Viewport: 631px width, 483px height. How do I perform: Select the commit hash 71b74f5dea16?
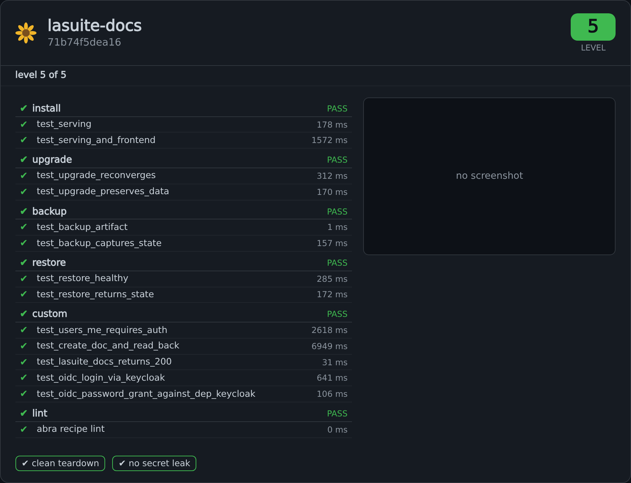point(84,42)
